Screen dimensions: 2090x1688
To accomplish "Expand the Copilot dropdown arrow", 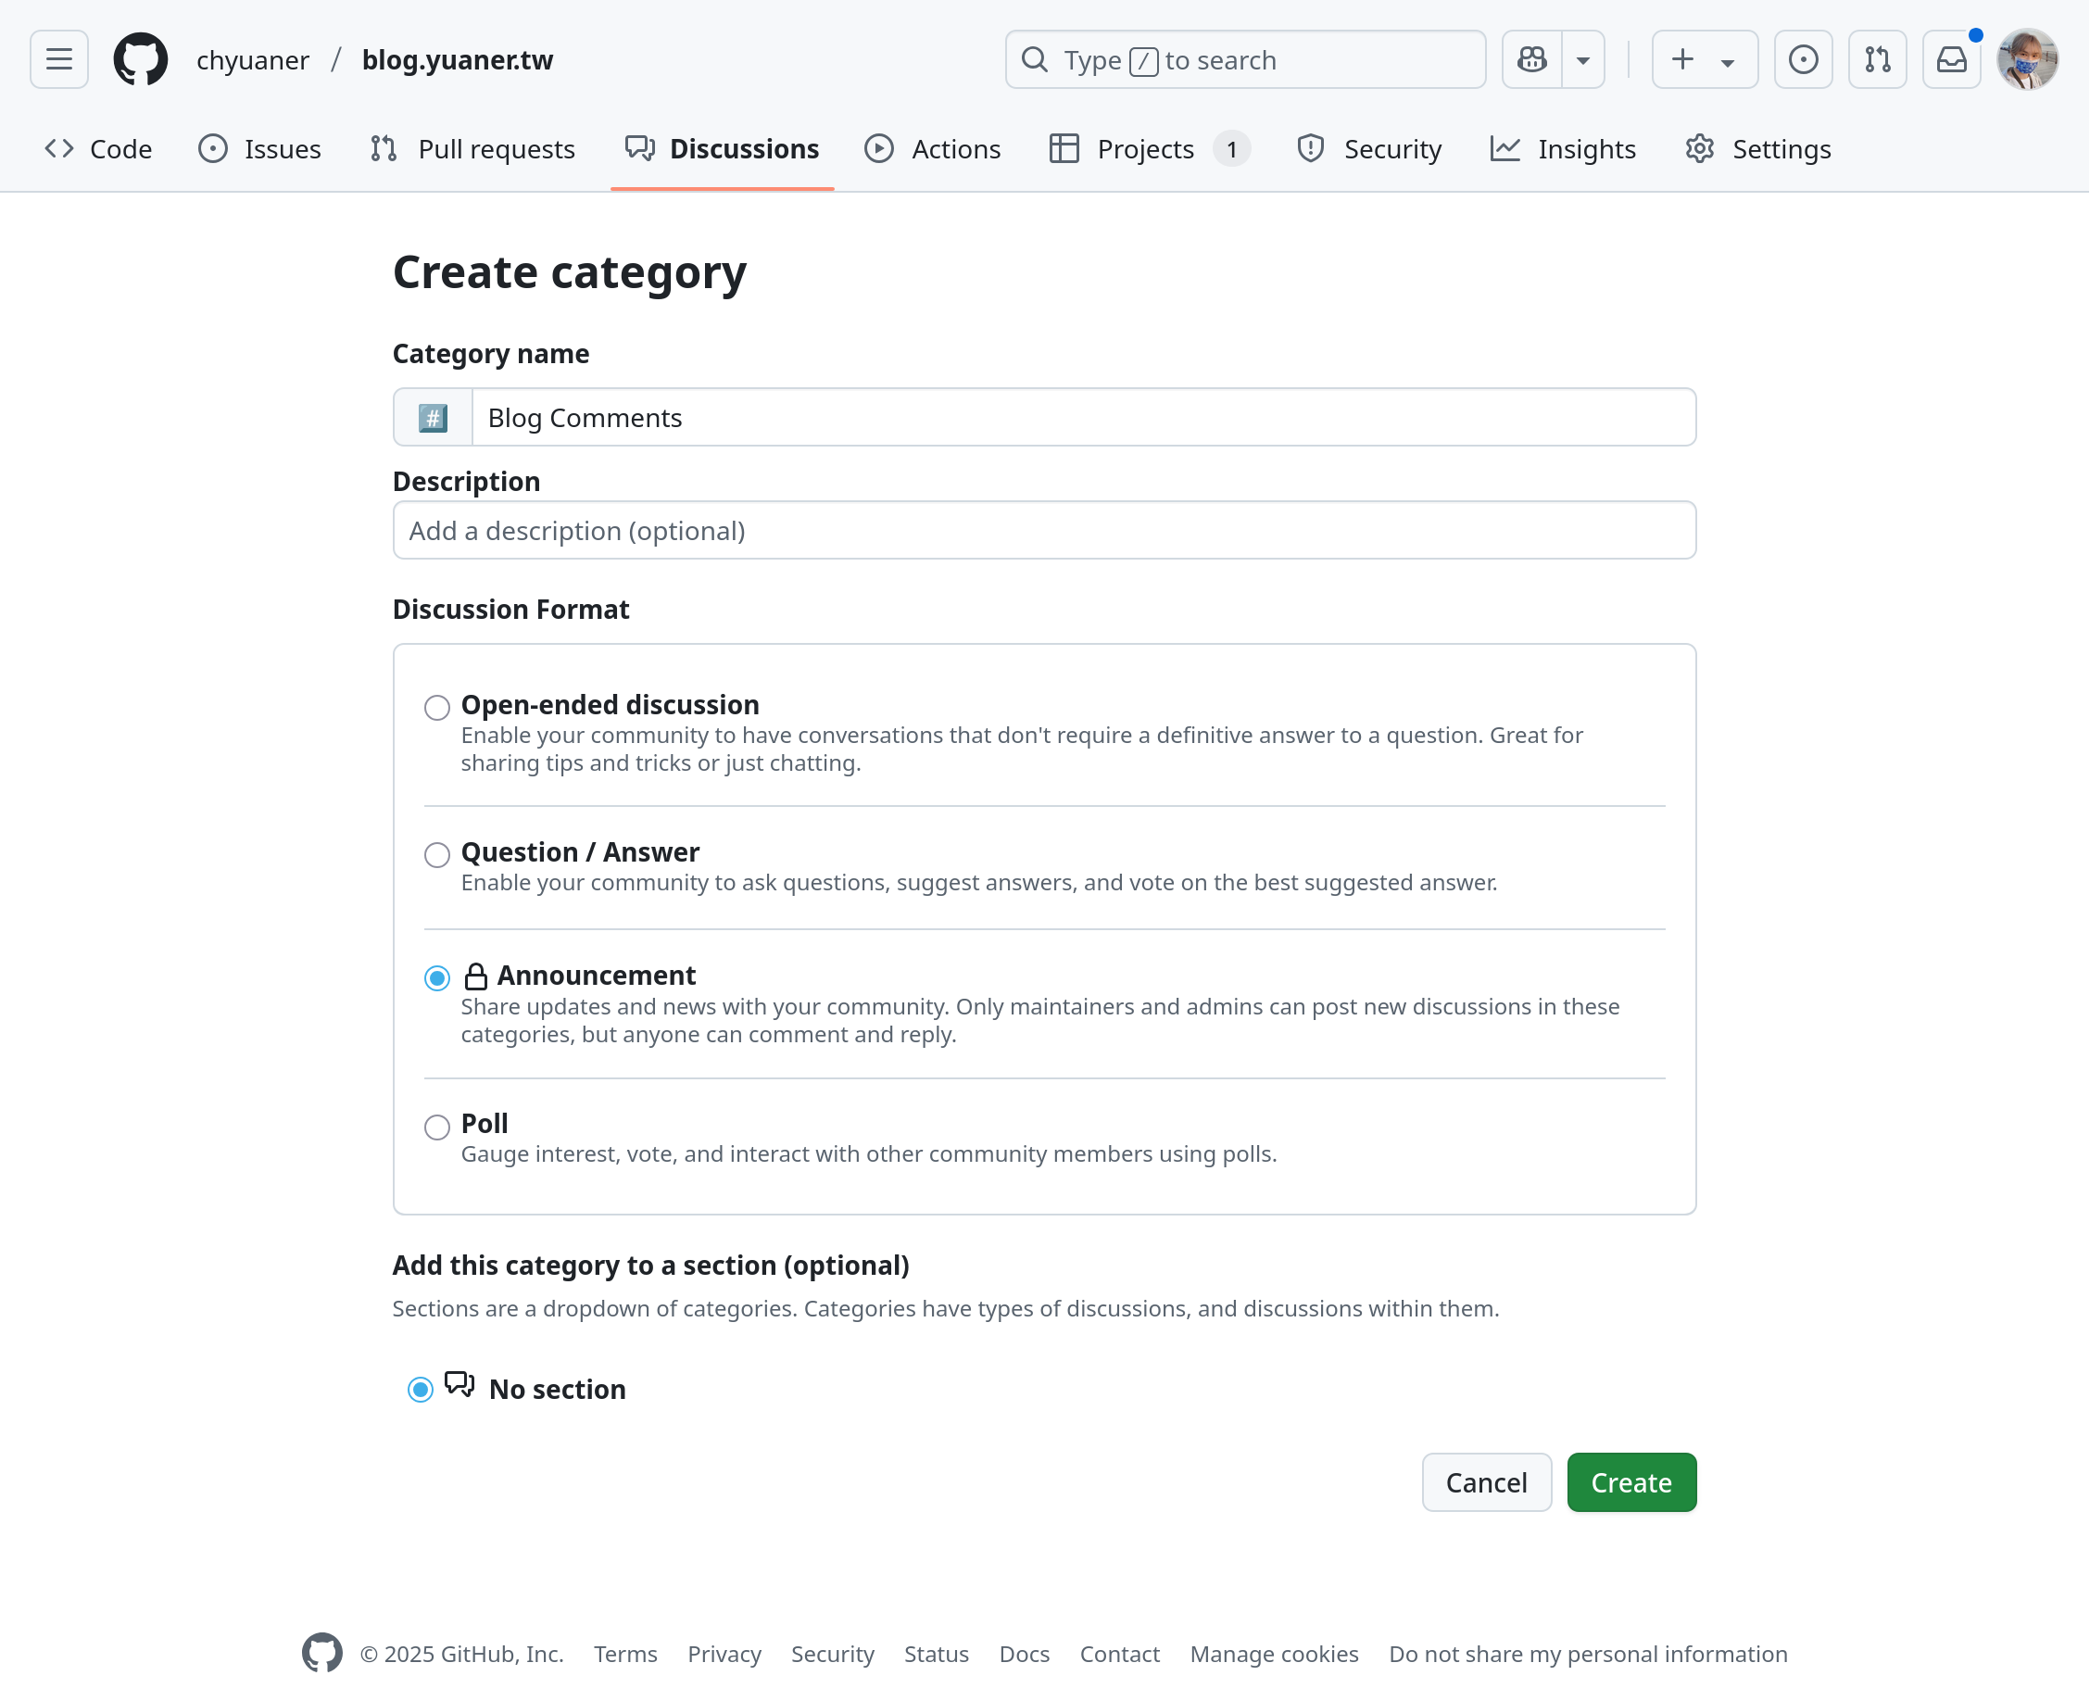I will pyautogui.click(x=1582, y=60).
